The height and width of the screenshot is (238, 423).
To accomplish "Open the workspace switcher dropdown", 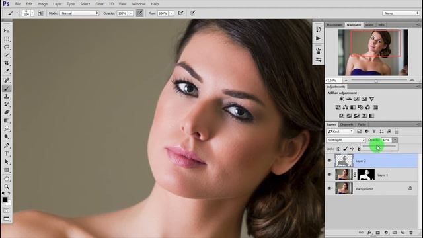I will pos(401,13).
